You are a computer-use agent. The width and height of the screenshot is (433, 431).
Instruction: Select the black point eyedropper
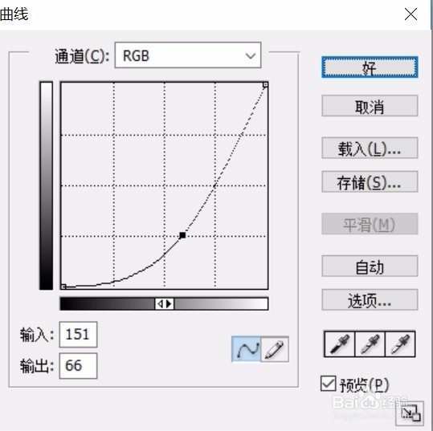click(x=339, y=344)
